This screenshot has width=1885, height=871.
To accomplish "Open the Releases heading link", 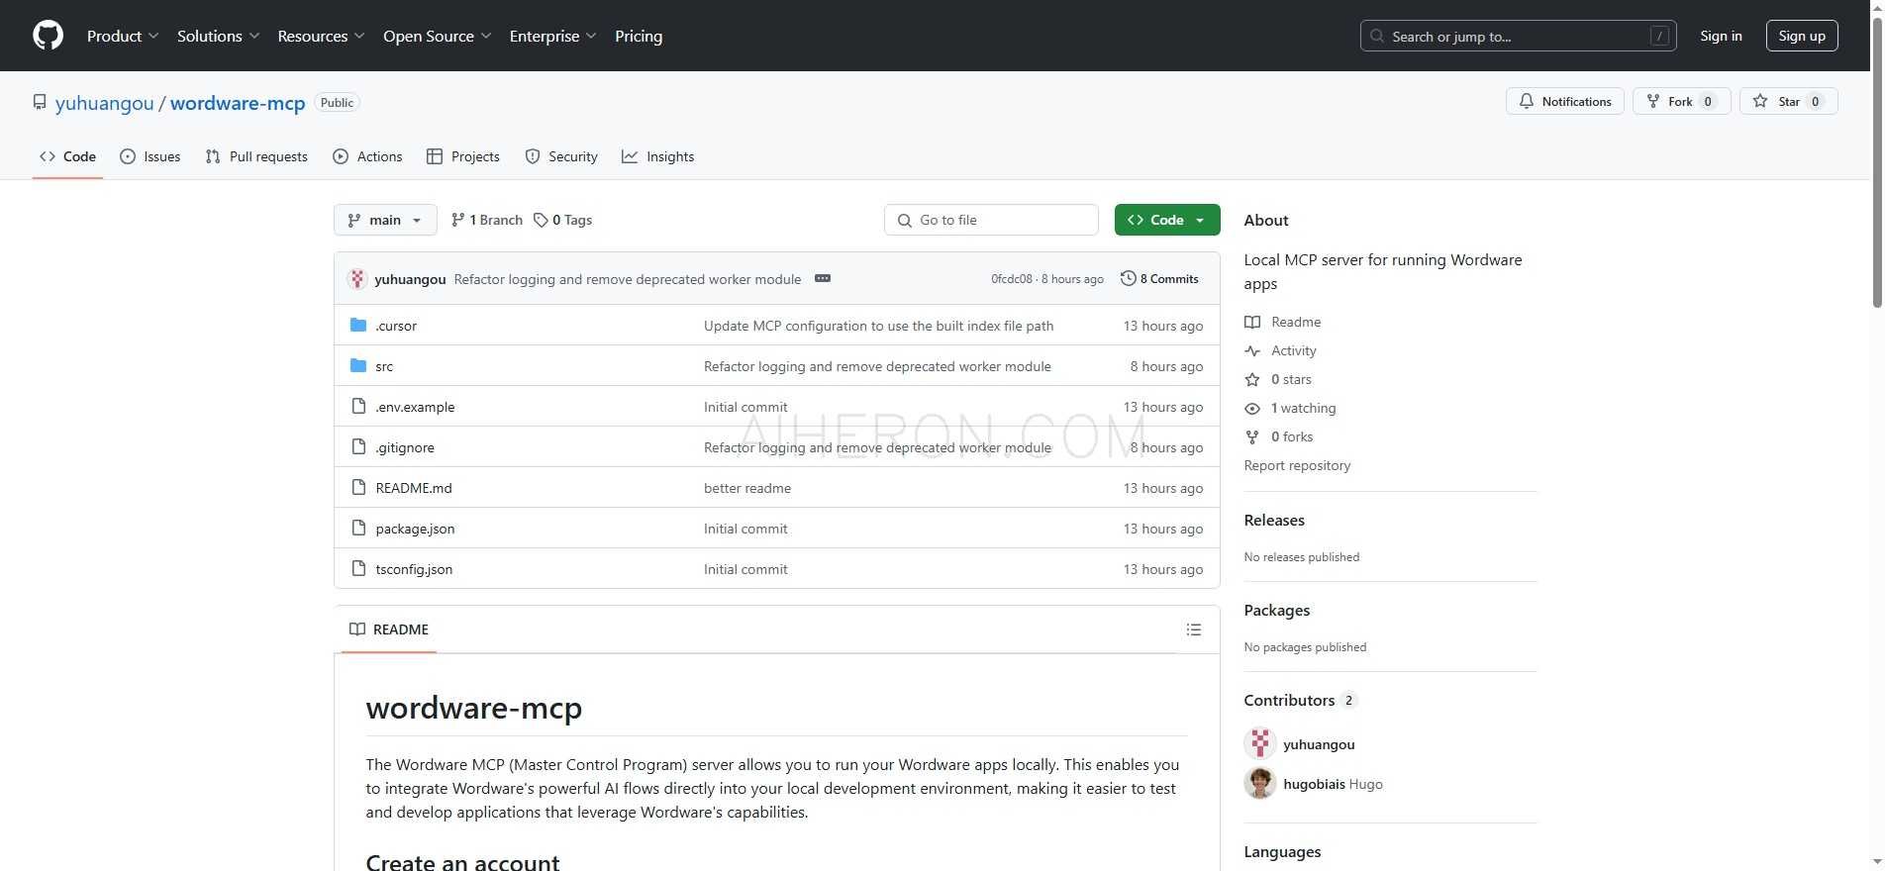I will [x=1274, y=520].
